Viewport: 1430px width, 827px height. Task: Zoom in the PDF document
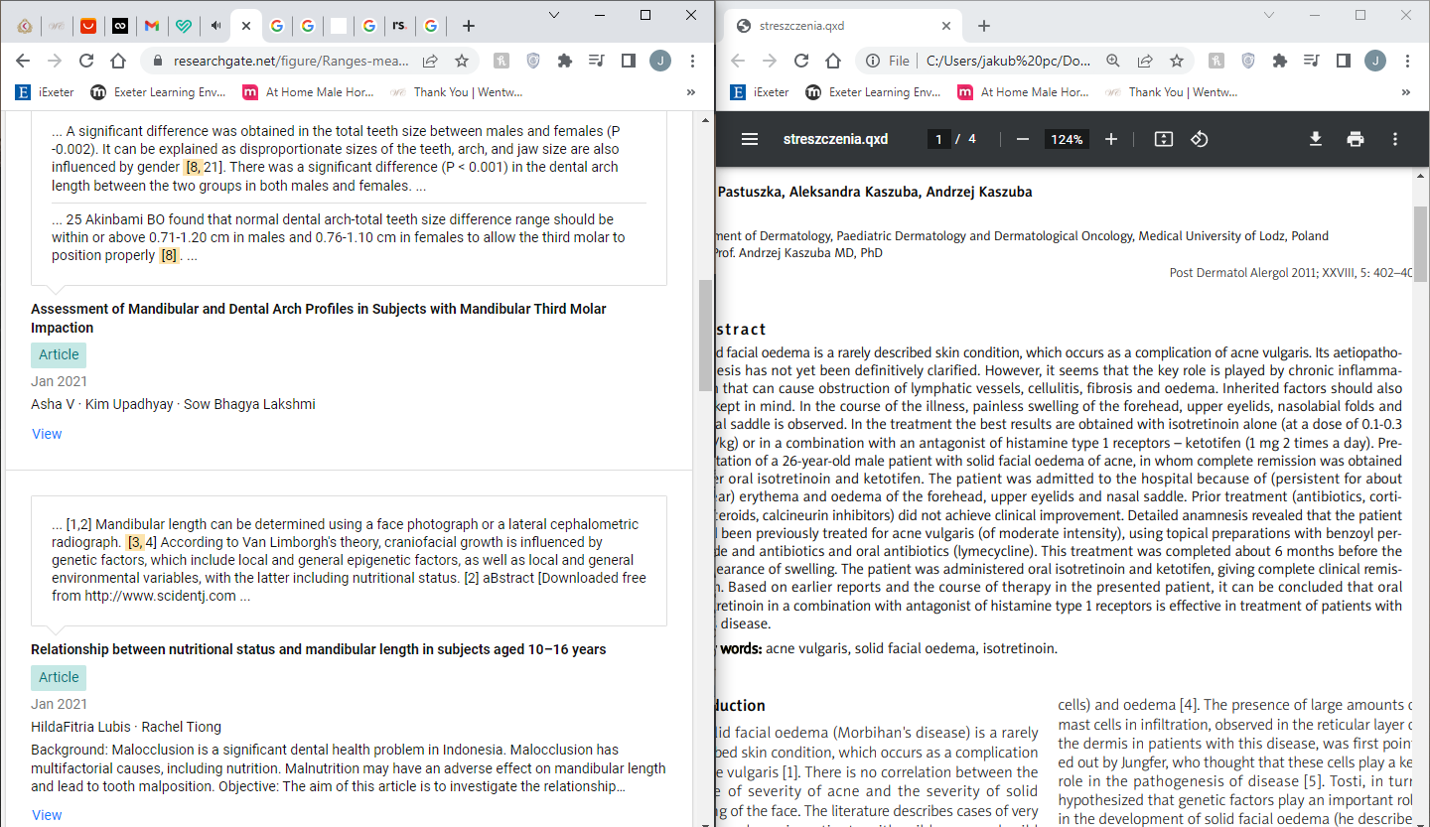click(x=1111, y=139)
